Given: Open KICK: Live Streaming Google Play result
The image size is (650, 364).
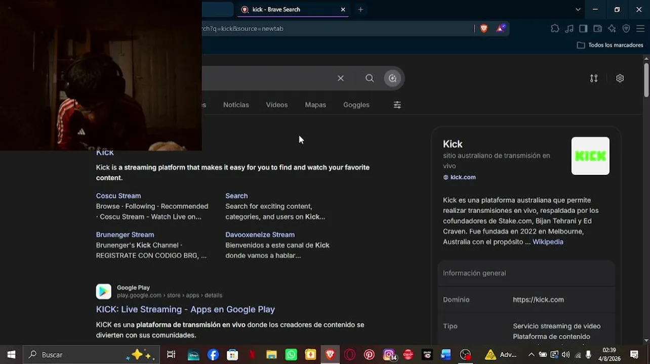Looking at the screenshot, I should tap(185, 309).
